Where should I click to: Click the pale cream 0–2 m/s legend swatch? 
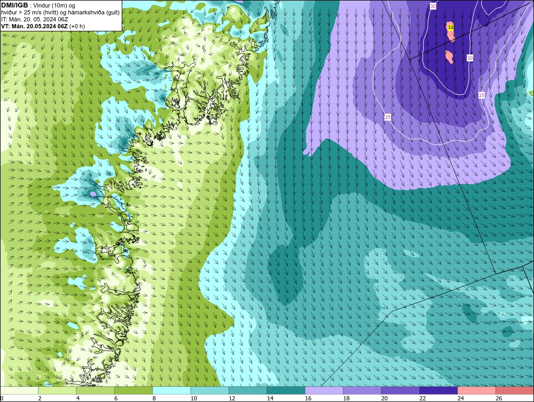point(19,390)
